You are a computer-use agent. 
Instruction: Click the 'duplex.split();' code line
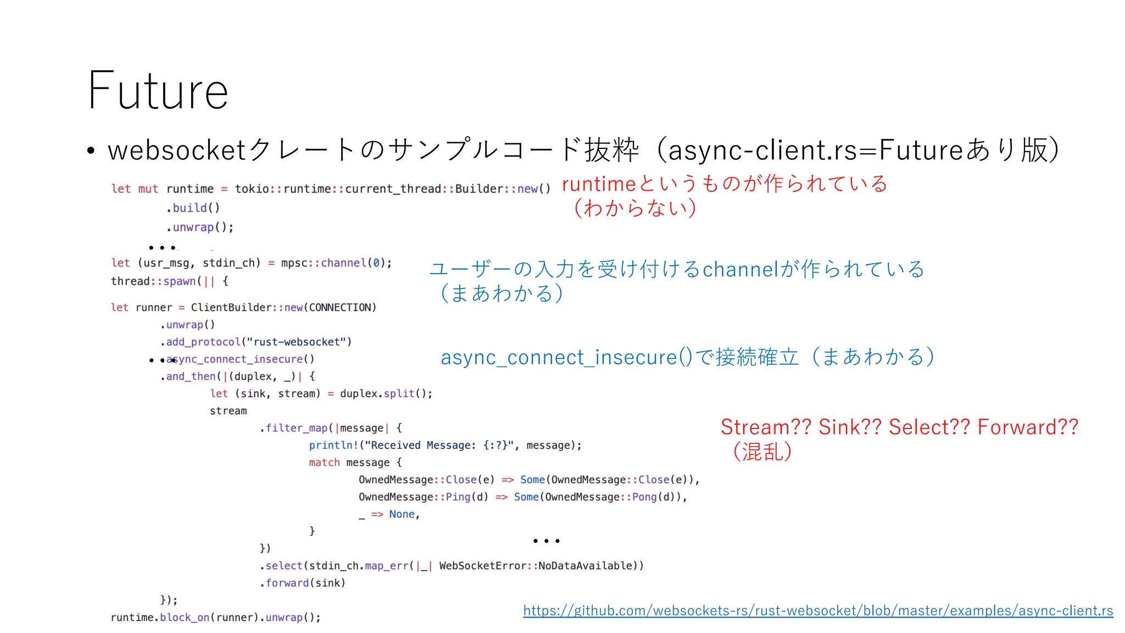(321, 393)
